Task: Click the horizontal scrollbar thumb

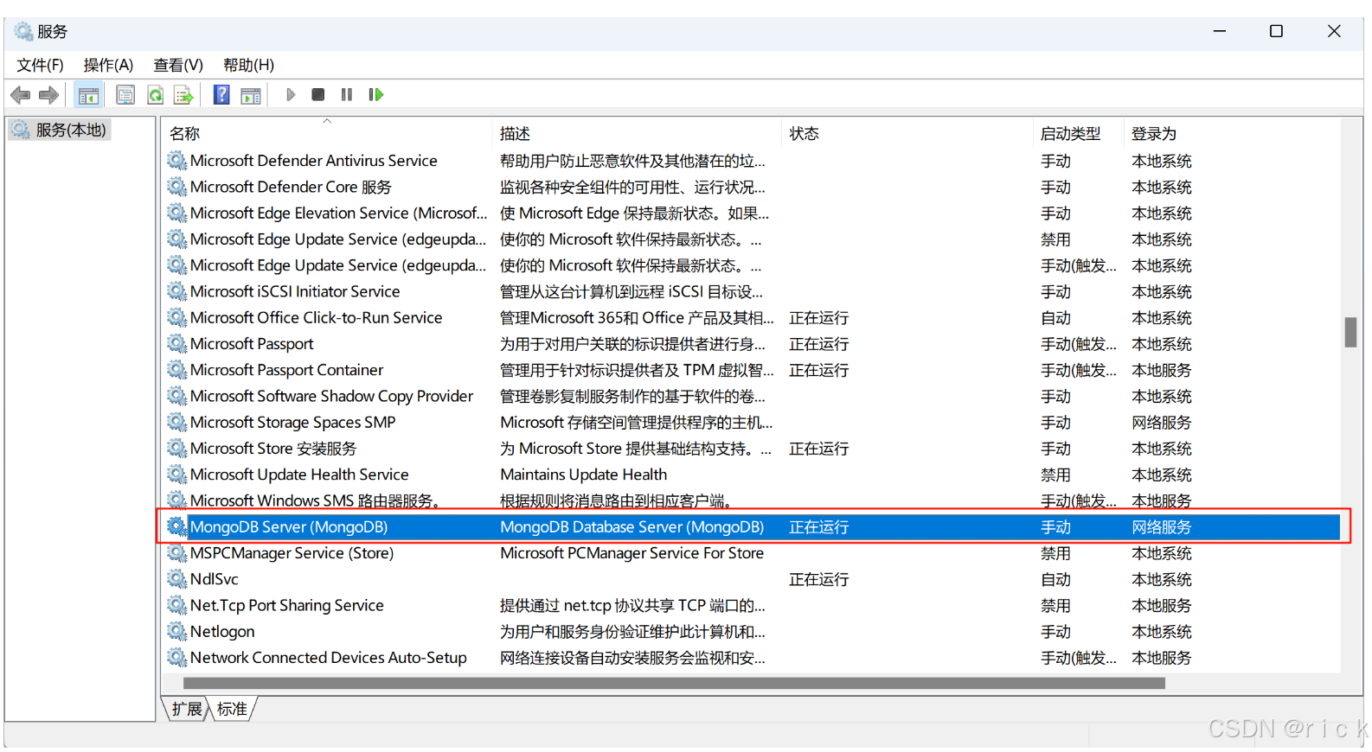Action: [x=674, y=683]
